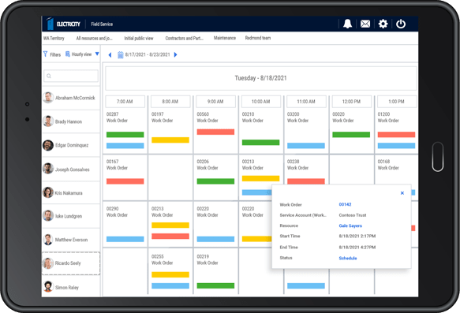
Task: Click end time 8/18/2021 4:27PM
Action: pos(357,247)
